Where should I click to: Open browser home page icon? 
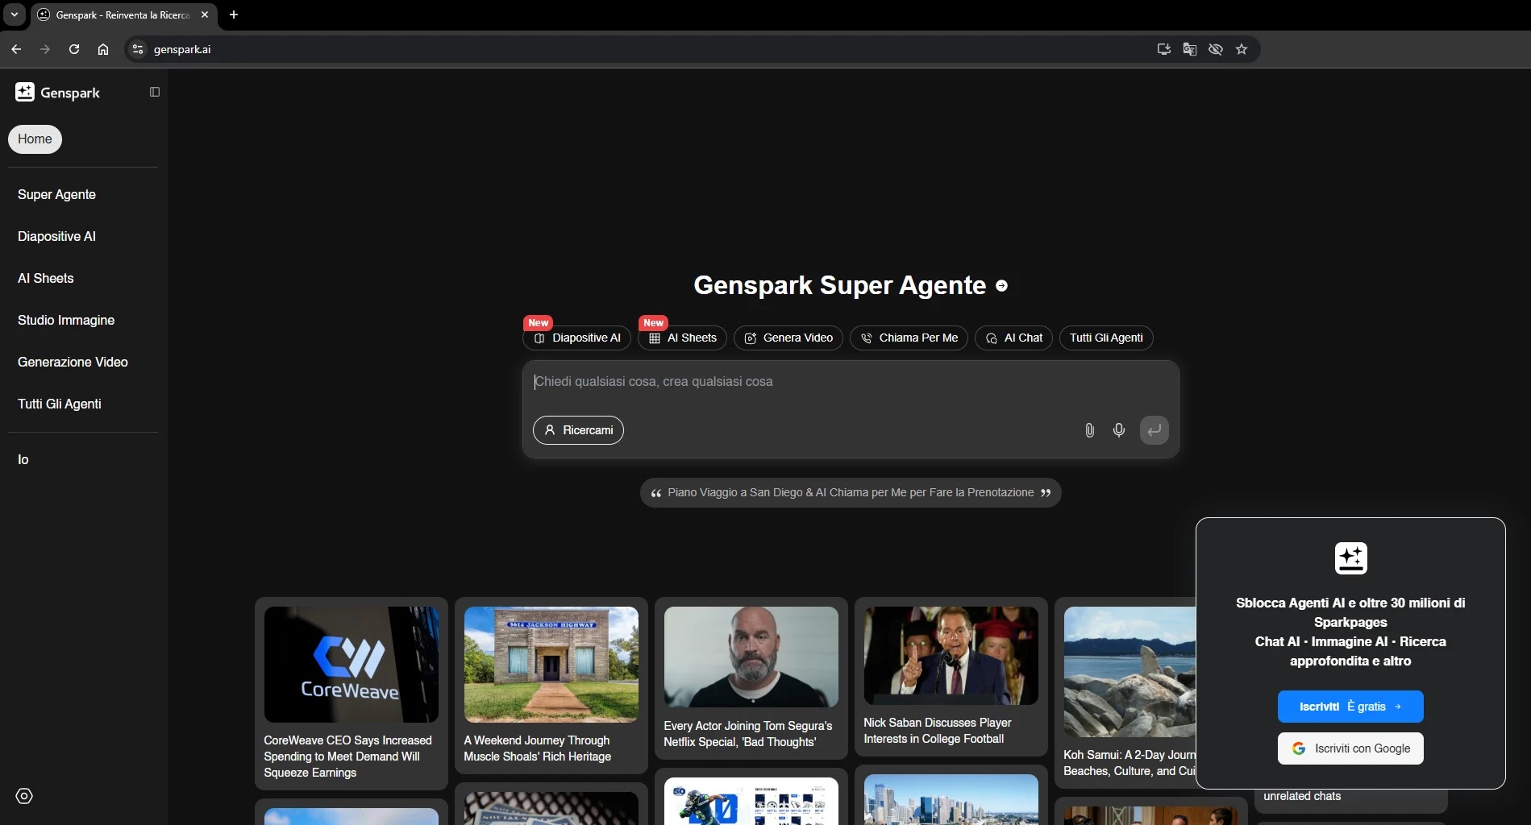tap(103, 49)
